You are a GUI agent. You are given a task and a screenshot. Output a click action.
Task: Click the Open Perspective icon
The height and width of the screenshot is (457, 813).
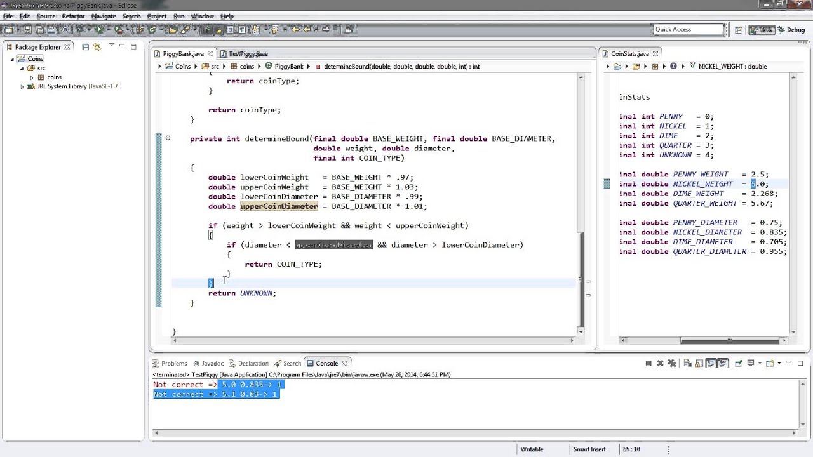(739, 30)
